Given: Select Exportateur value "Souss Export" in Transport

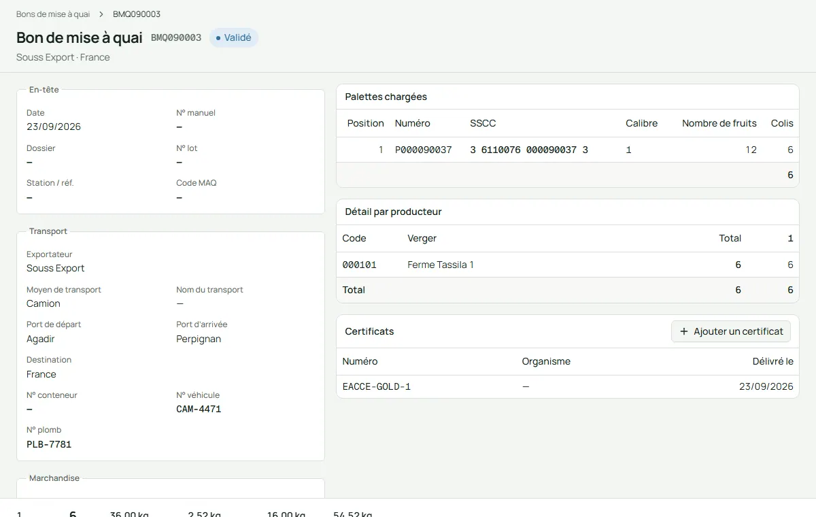Looking at the screenshot, I should tap(56, 268).
